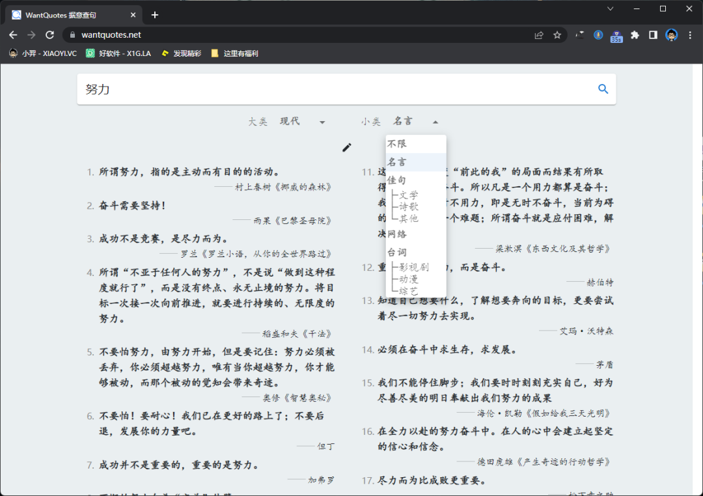The width and height of the screenshot is (703, 496).
Task: Open the browser Extensions puzzle icon
Action: (x=635, y=35)
